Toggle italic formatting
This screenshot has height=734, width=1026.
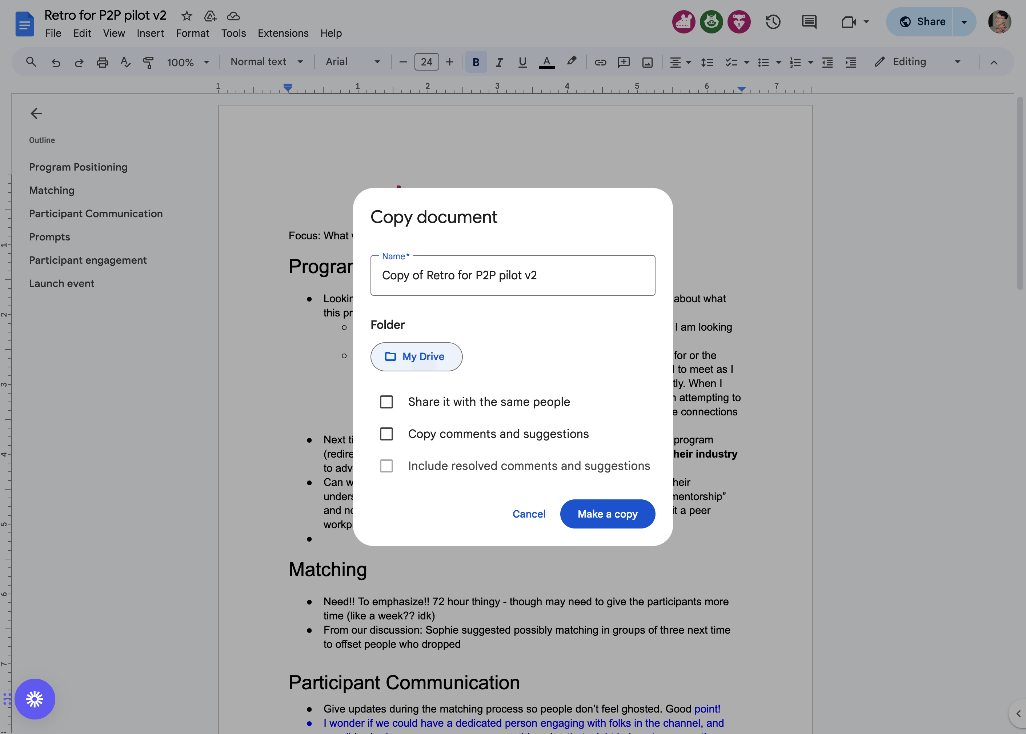tap(499, 62)
